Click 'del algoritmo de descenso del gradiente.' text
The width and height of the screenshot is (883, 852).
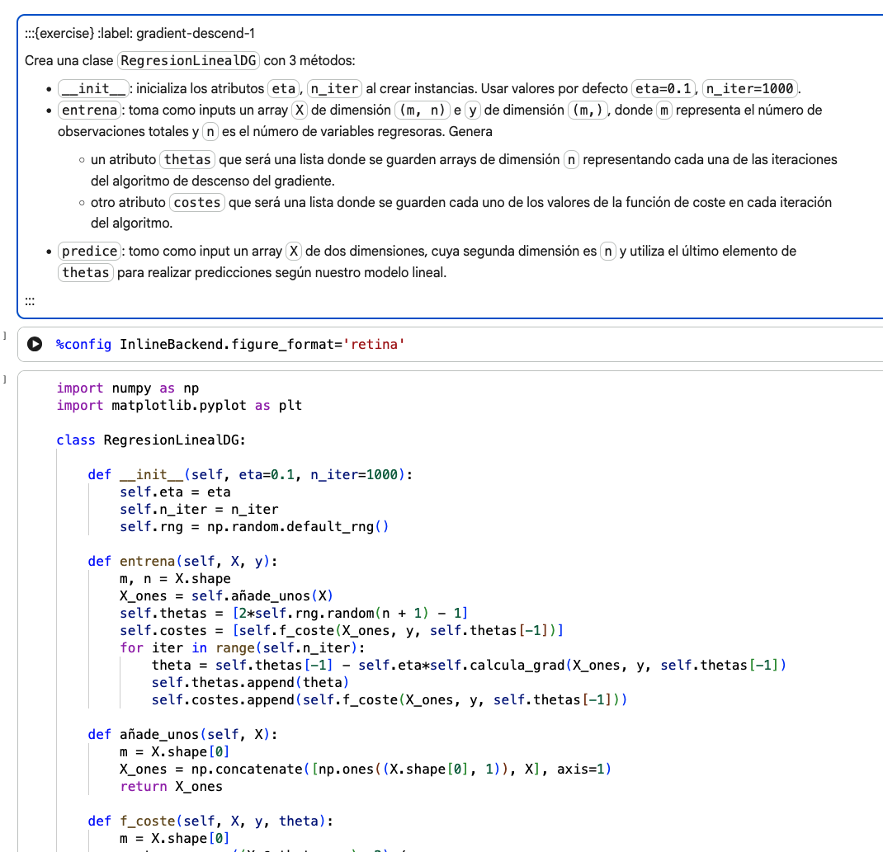tap(213, 181)
